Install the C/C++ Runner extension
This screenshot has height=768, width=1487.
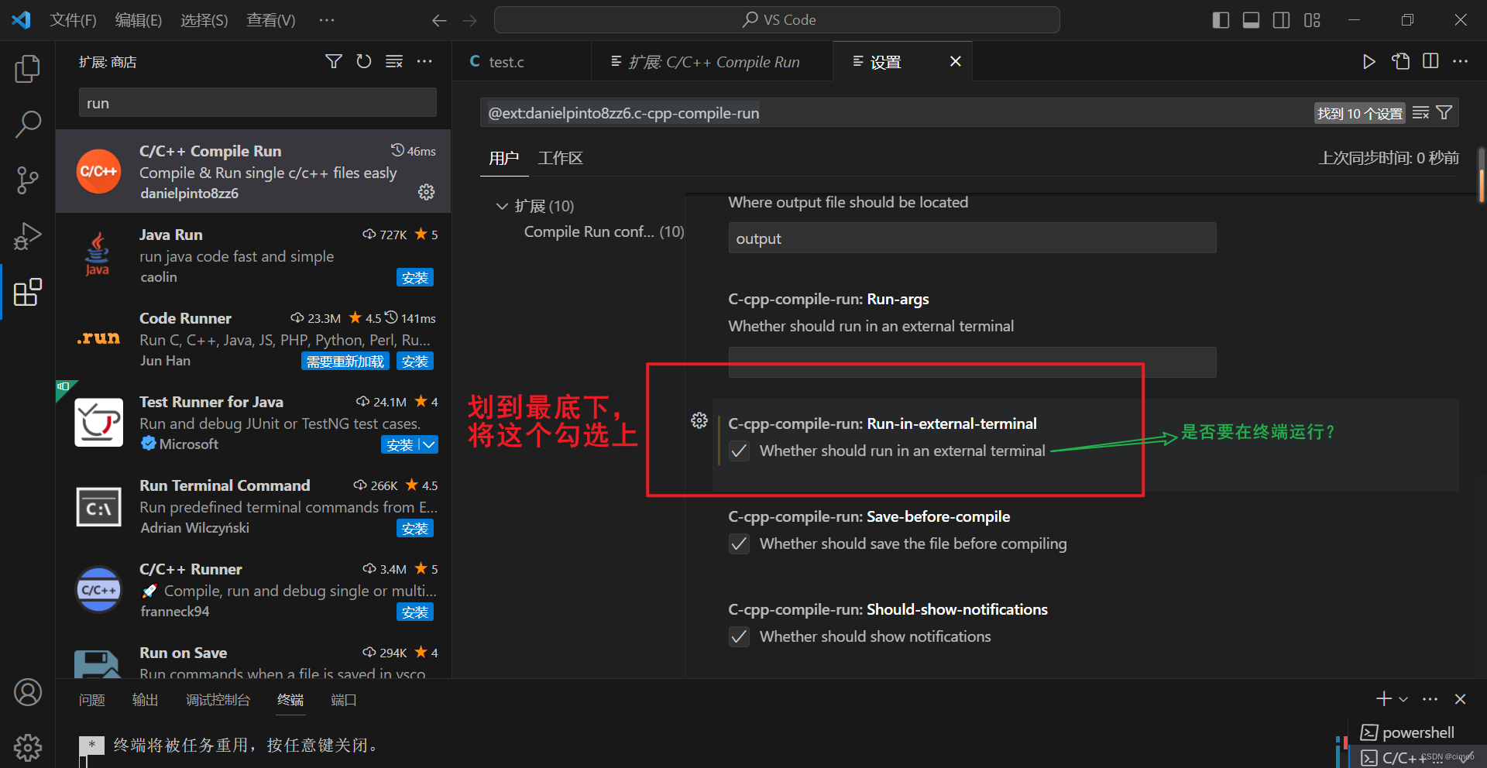tap(415, 612)
